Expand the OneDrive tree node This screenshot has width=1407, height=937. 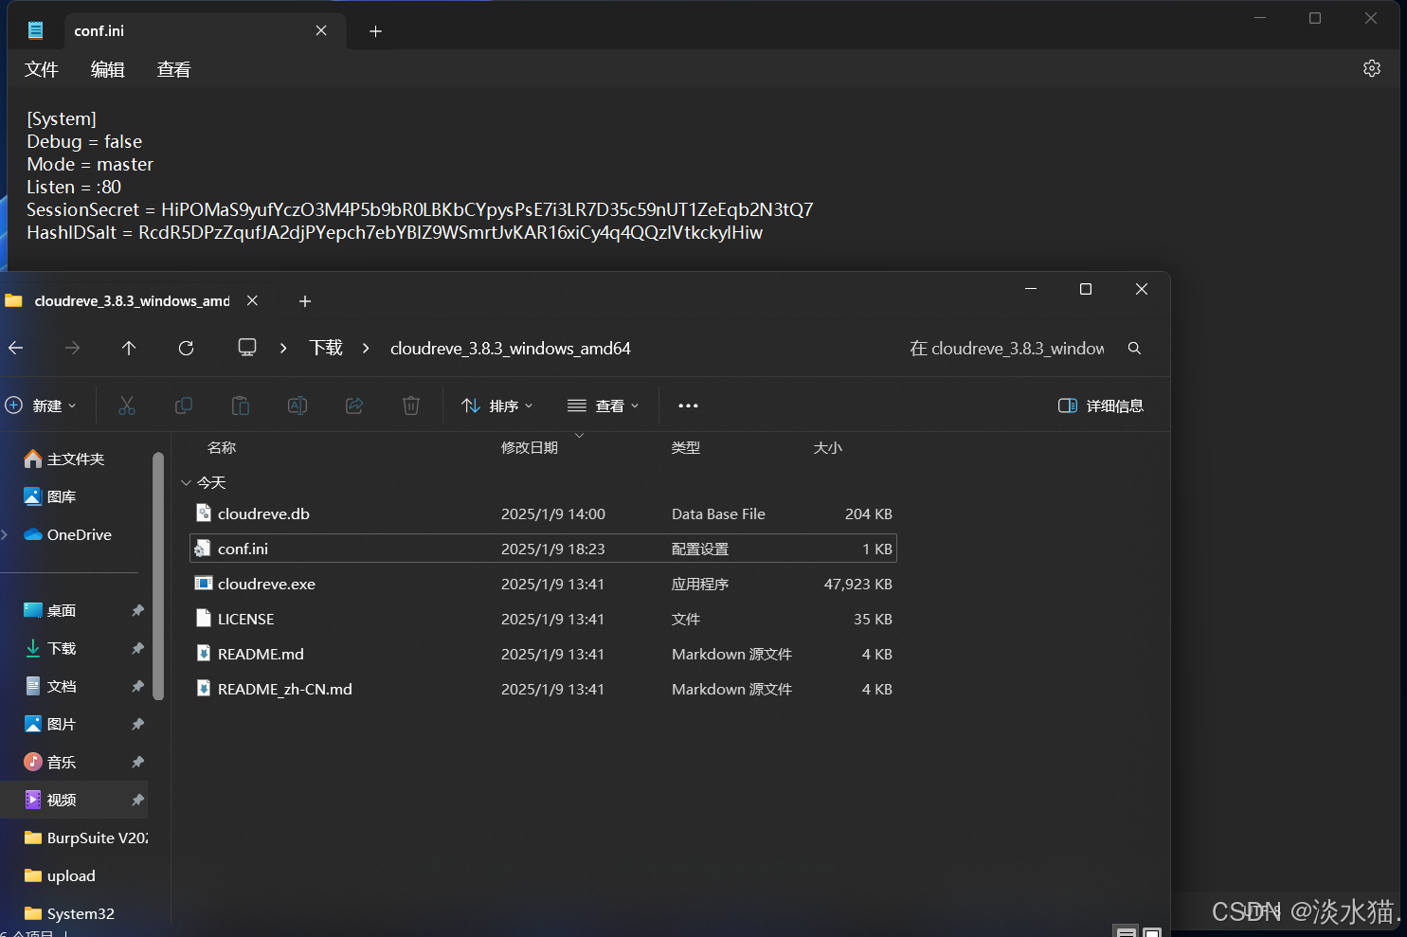tap(5, 534)
